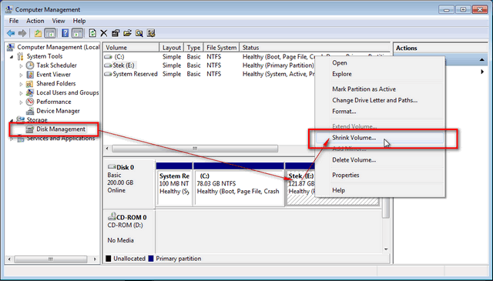Choose Delete Volume... from context menu
This screenshot has height=281, width=493.
click(380, 160)
